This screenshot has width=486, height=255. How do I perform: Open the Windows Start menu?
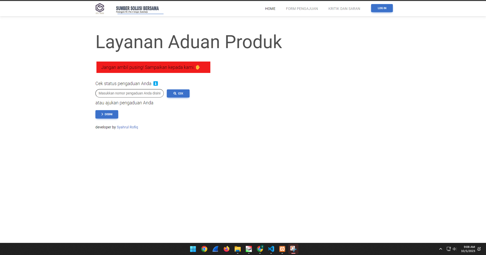pyautogui.click(x=193, y=249)
